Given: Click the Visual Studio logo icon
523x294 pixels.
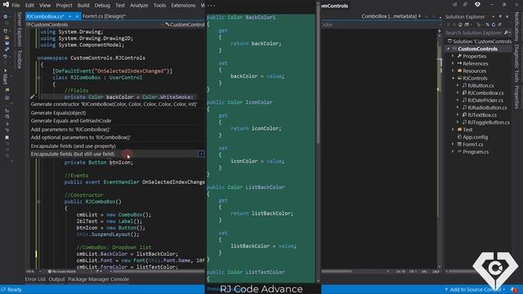Looking at the screenshot, I should coord(6,5).
